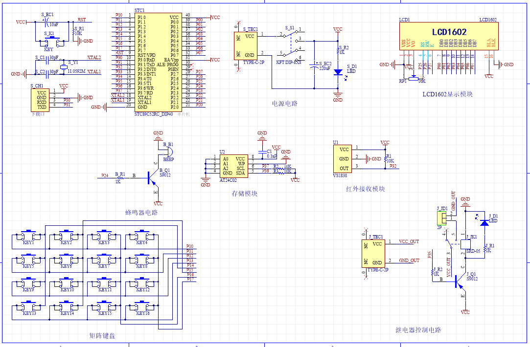Image resolution: width=530 pixels, height=347 pixels.
Task: Click the P17 net label at keypad outputs
Action: [190, 280]
